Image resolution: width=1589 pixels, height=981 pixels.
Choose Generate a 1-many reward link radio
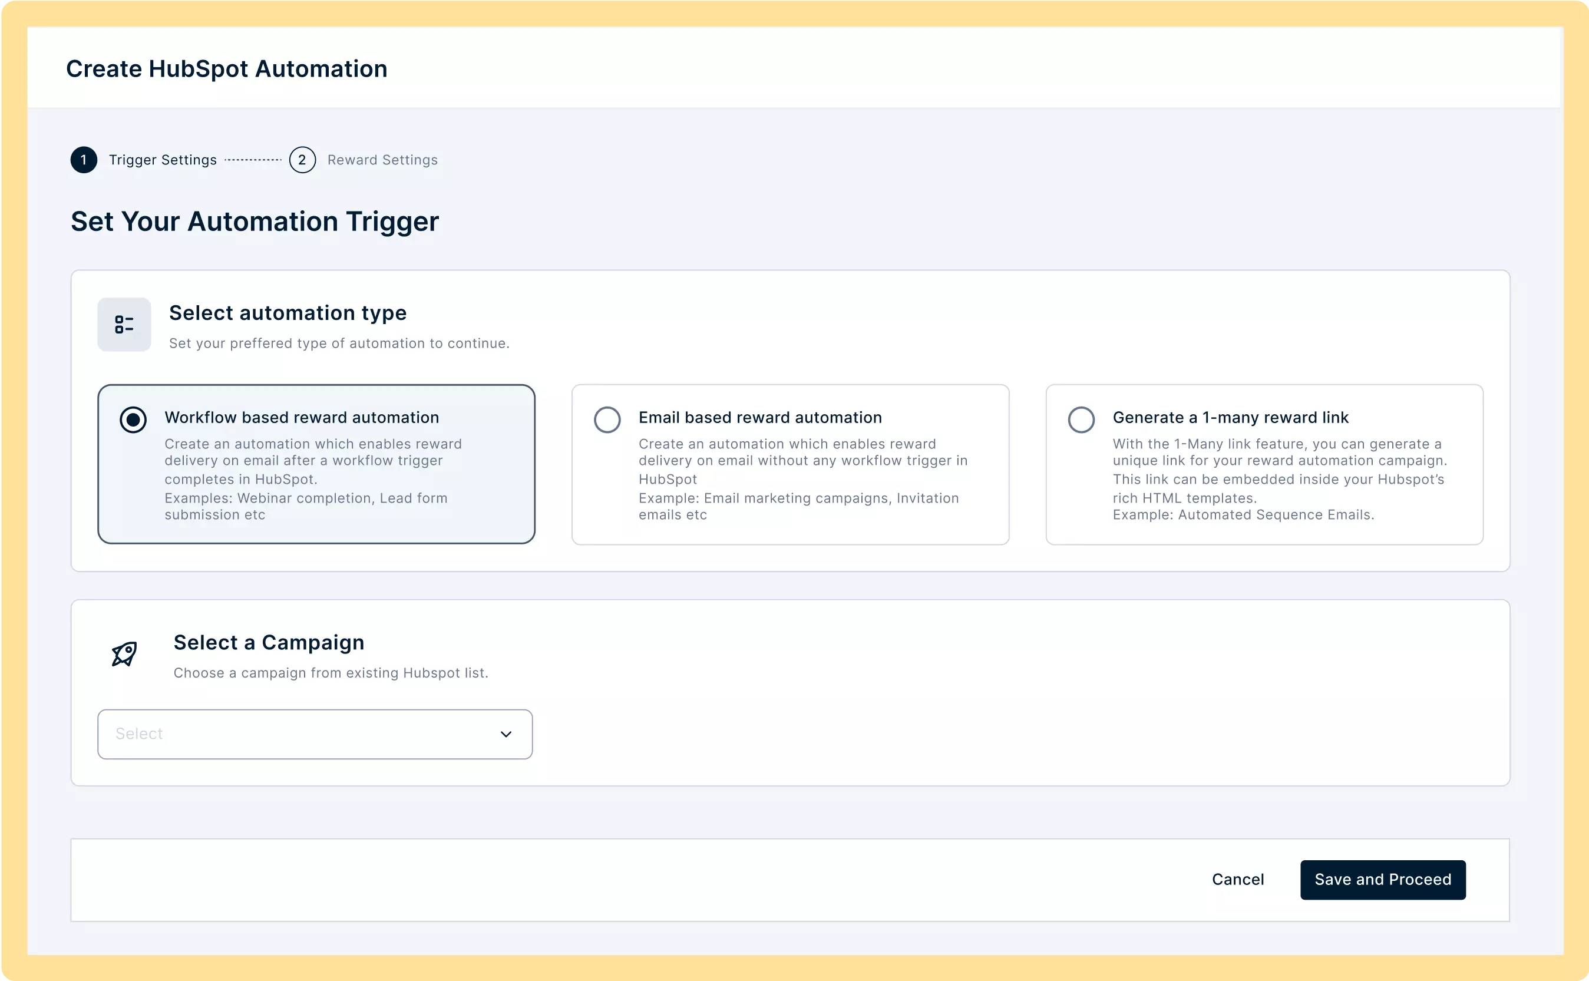[1081, 420]
